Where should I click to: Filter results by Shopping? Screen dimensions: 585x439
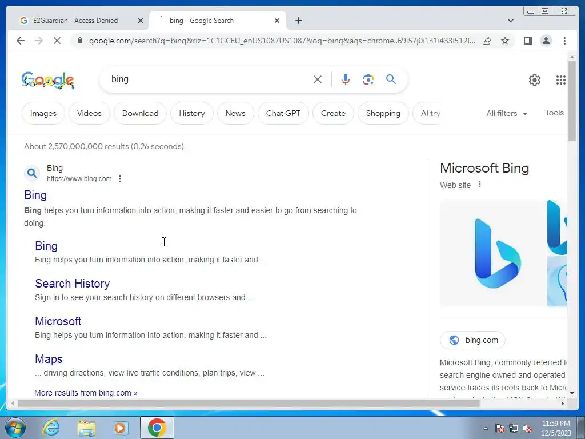pos(383,113)
